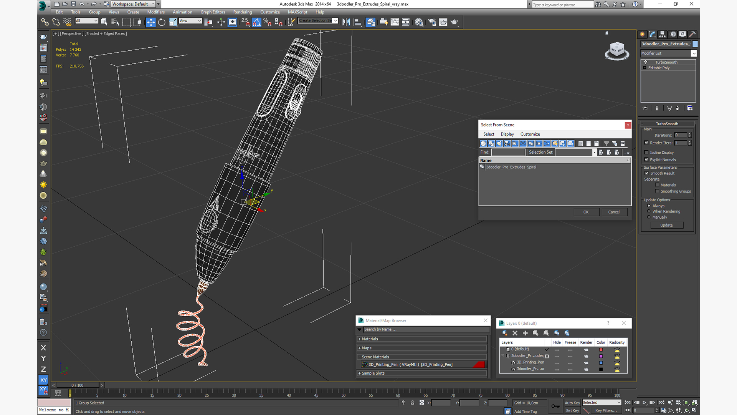Open the Modifiers menu
Screen dimensions: 737x415
tap(156, 12)
